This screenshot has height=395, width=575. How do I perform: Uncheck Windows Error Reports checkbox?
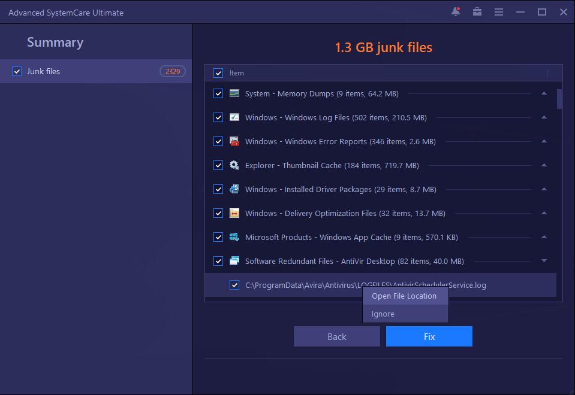(x=218, y=141)
